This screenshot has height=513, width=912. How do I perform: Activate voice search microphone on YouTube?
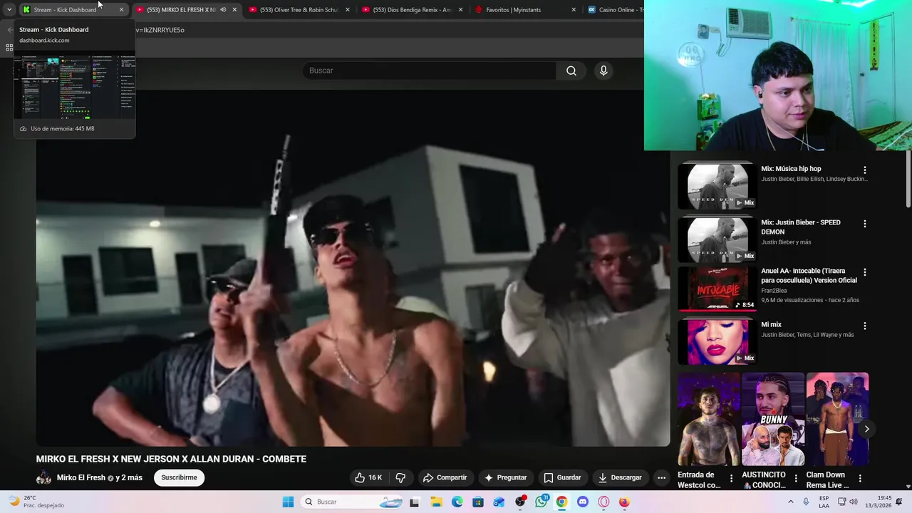(x=603, y=71)
